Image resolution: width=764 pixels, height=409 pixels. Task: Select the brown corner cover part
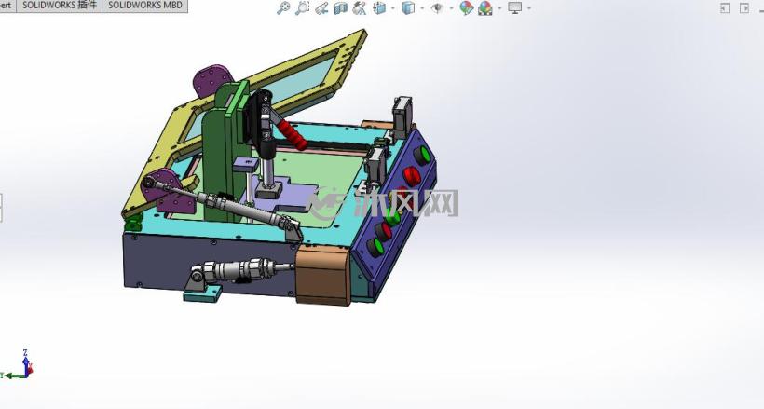click(323, 275)
